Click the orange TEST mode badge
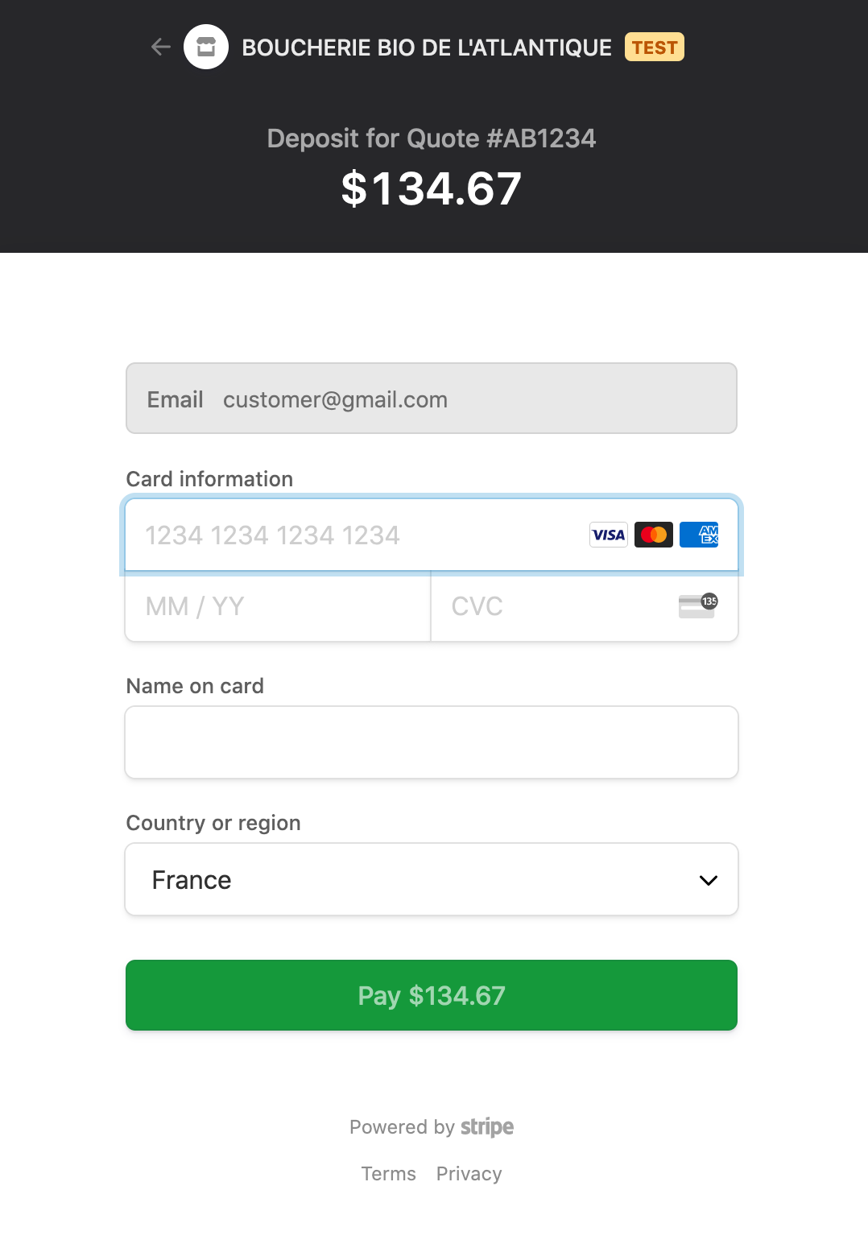This screenshot has height=1248, width=868. tap(655, 48)
